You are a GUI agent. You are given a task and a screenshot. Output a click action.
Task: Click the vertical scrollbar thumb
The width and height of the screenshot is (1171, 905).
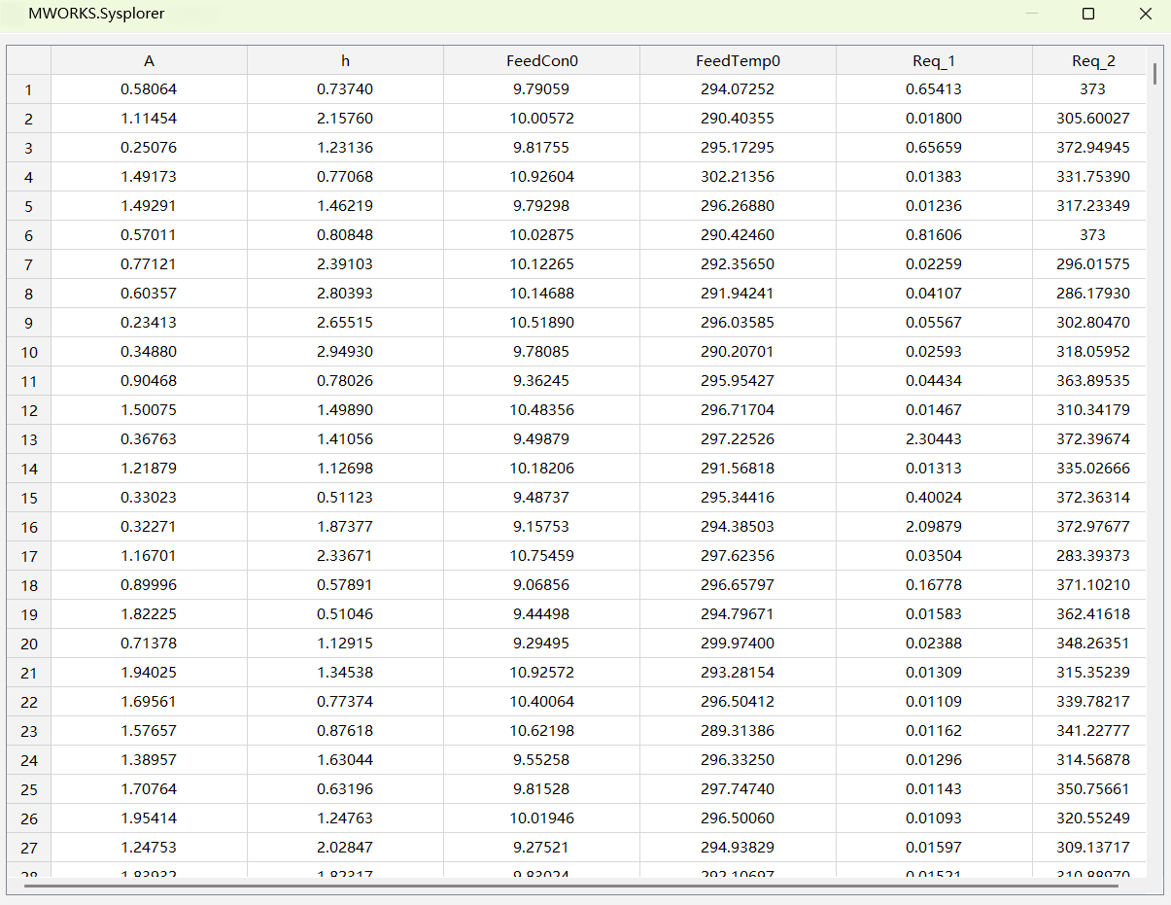pyautogui.click(x=1154, y=74)
